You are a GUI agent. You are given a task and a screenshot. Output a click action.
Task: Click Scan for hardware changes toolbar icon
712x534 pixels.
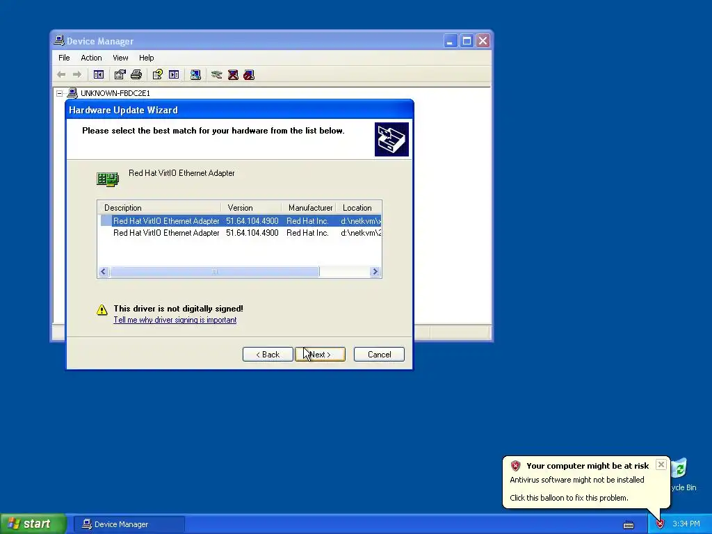(195, 74)
